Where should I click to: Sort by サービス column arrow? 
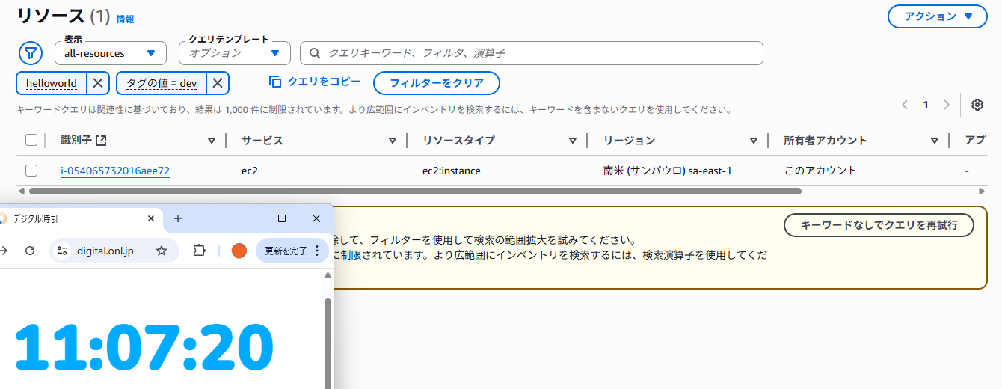click(393, 141)
